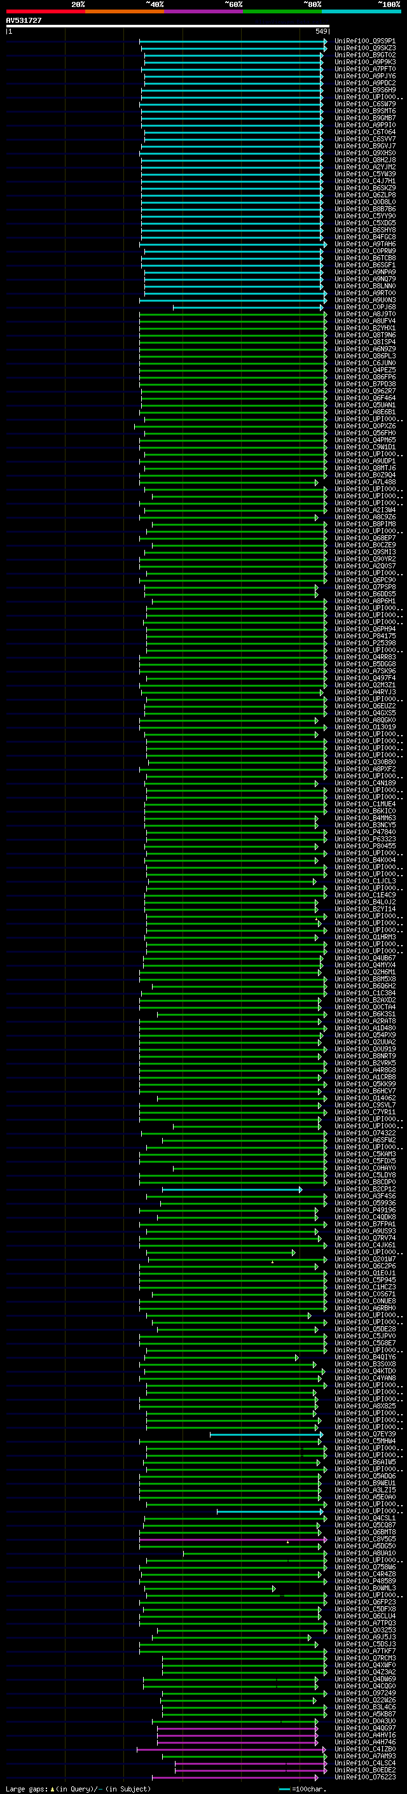Open hit UniRef100_B2CP12
This screenshot has width=407, height=1794.
tap(364, 1189)
